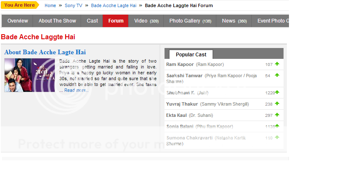Screen dimensions: 342x192
Task: Click the Home breadcrumb link
Action: [x=50, y=5]
